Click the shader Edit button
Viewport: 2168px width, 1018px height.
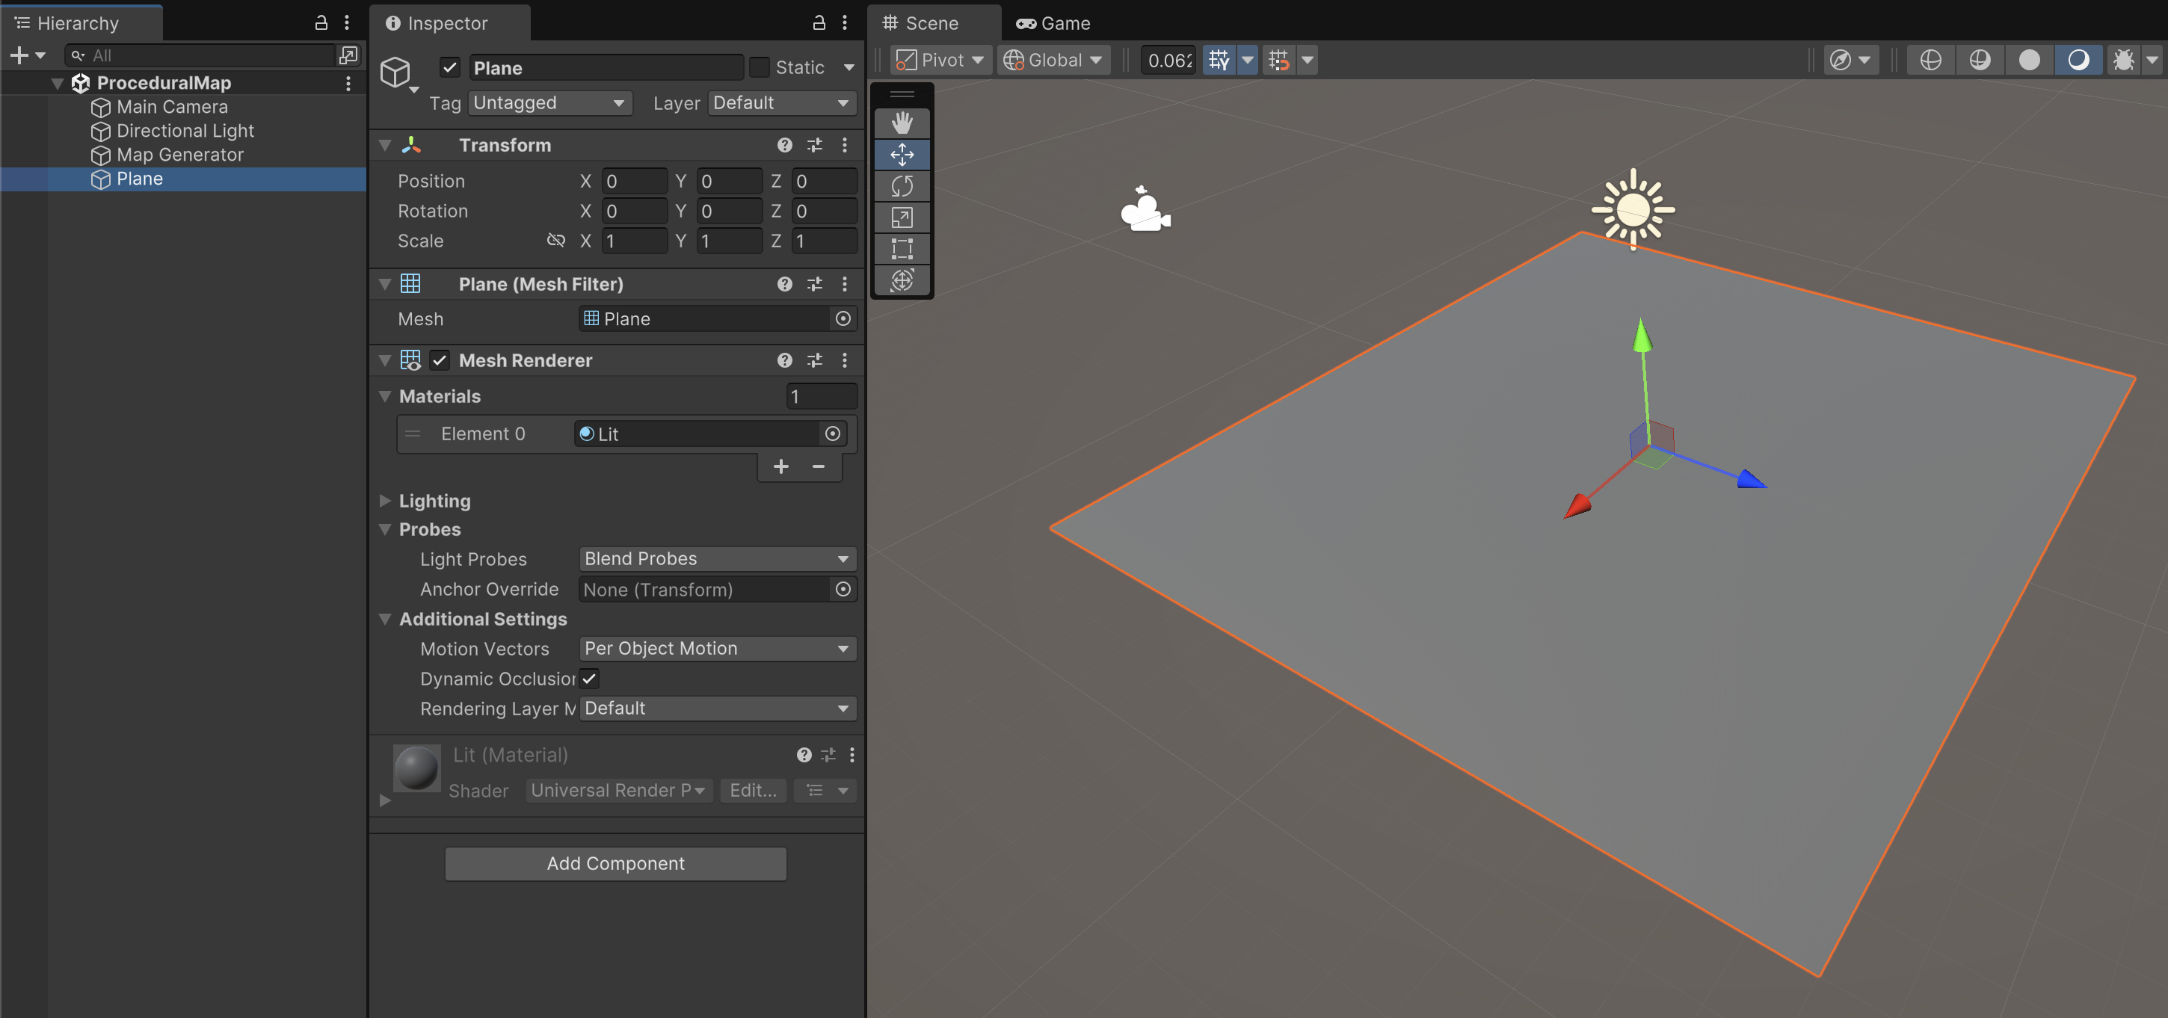pyautogui.click(x=752, y=790)
